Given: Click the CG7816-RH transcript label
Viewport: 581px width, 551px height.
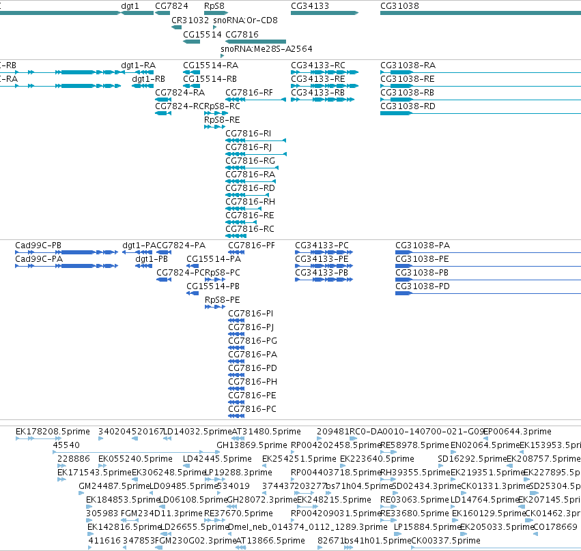Looking at the screenshot, I should click(250, 202).
